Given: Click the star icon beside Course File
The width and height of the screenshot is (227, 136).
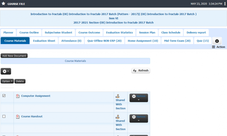Looking at the screenshot, I should point(3,4).
